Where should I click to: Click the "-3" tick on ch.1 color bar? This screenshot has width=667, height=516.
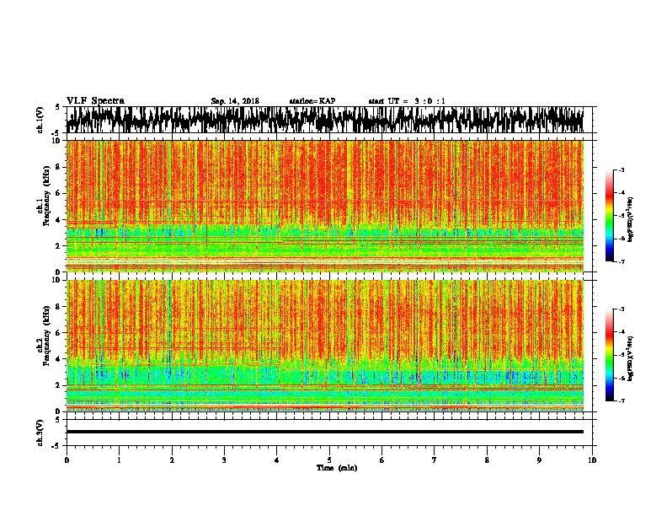click(622, 170)
